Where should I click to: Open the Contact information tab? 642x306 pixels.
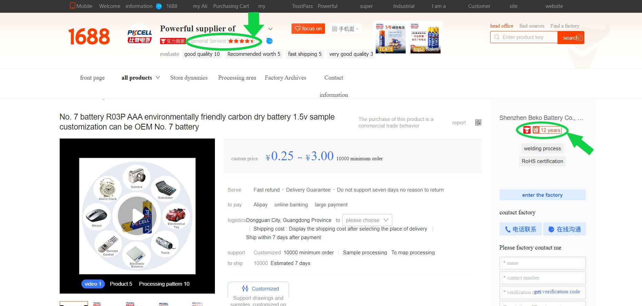point(334,86)
